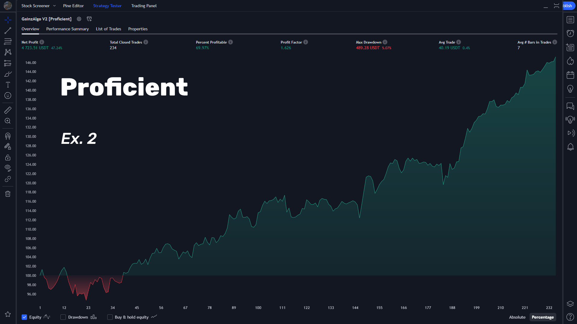Toggle drawing visibility eye icon
This screenshot has height=324, width=577.
click(8, 168)
